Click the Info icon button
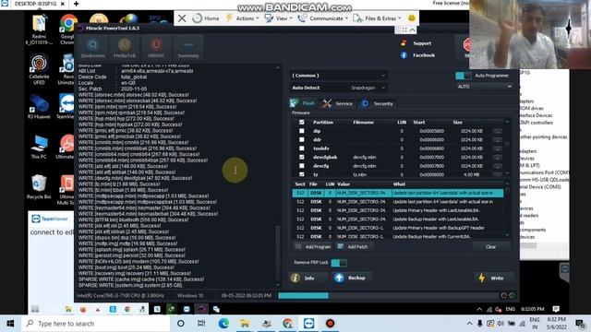The width and height of the screenshot is (591, 332). (x=295, y=278)
